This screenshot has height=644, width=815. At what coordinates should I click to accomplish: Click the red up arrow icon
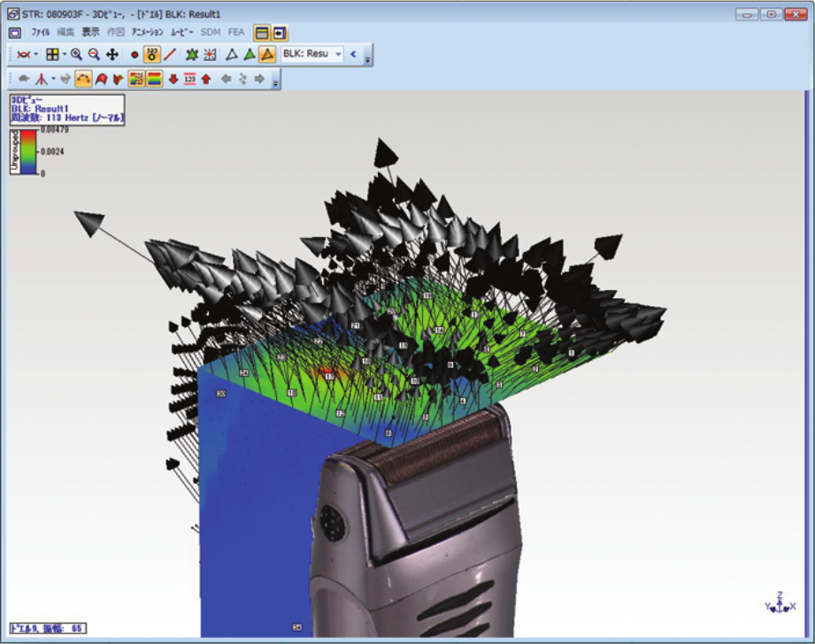pos(206,79)
